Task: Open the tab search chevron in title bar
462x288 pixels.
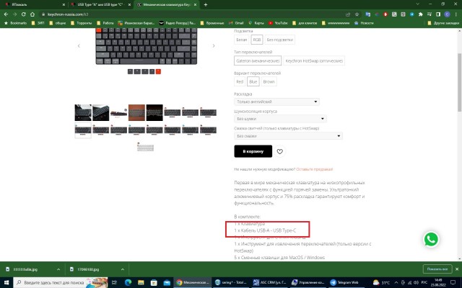Action: [417, 4]
